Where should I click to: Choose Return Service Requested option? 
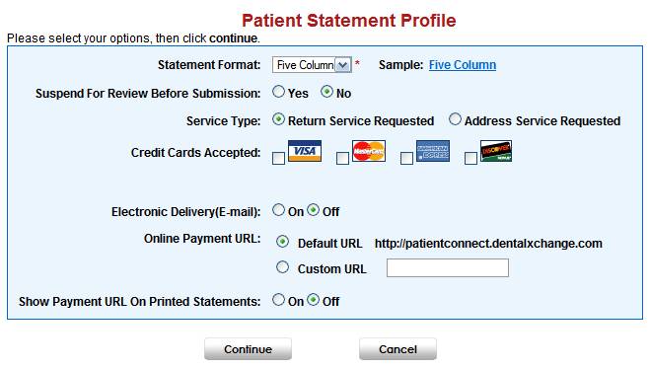(x=278, y=119)
